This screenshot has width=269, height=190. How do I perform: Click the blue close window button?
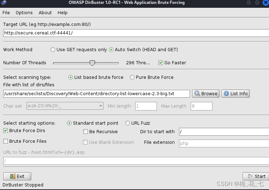pos(266,2)
